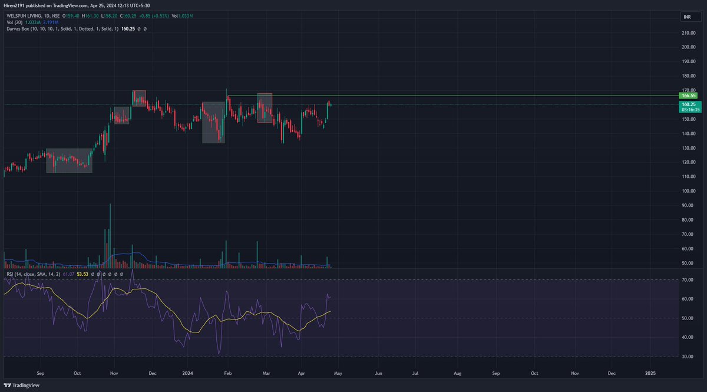The height and width of the screenshot is (392, 707).
Task: Click the 100.00 price scale label
Action: click(689, 191)
